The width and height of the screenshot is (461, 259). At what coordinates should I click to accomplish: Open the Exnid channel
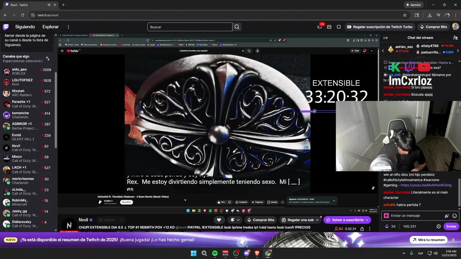(x=27, y=137)
